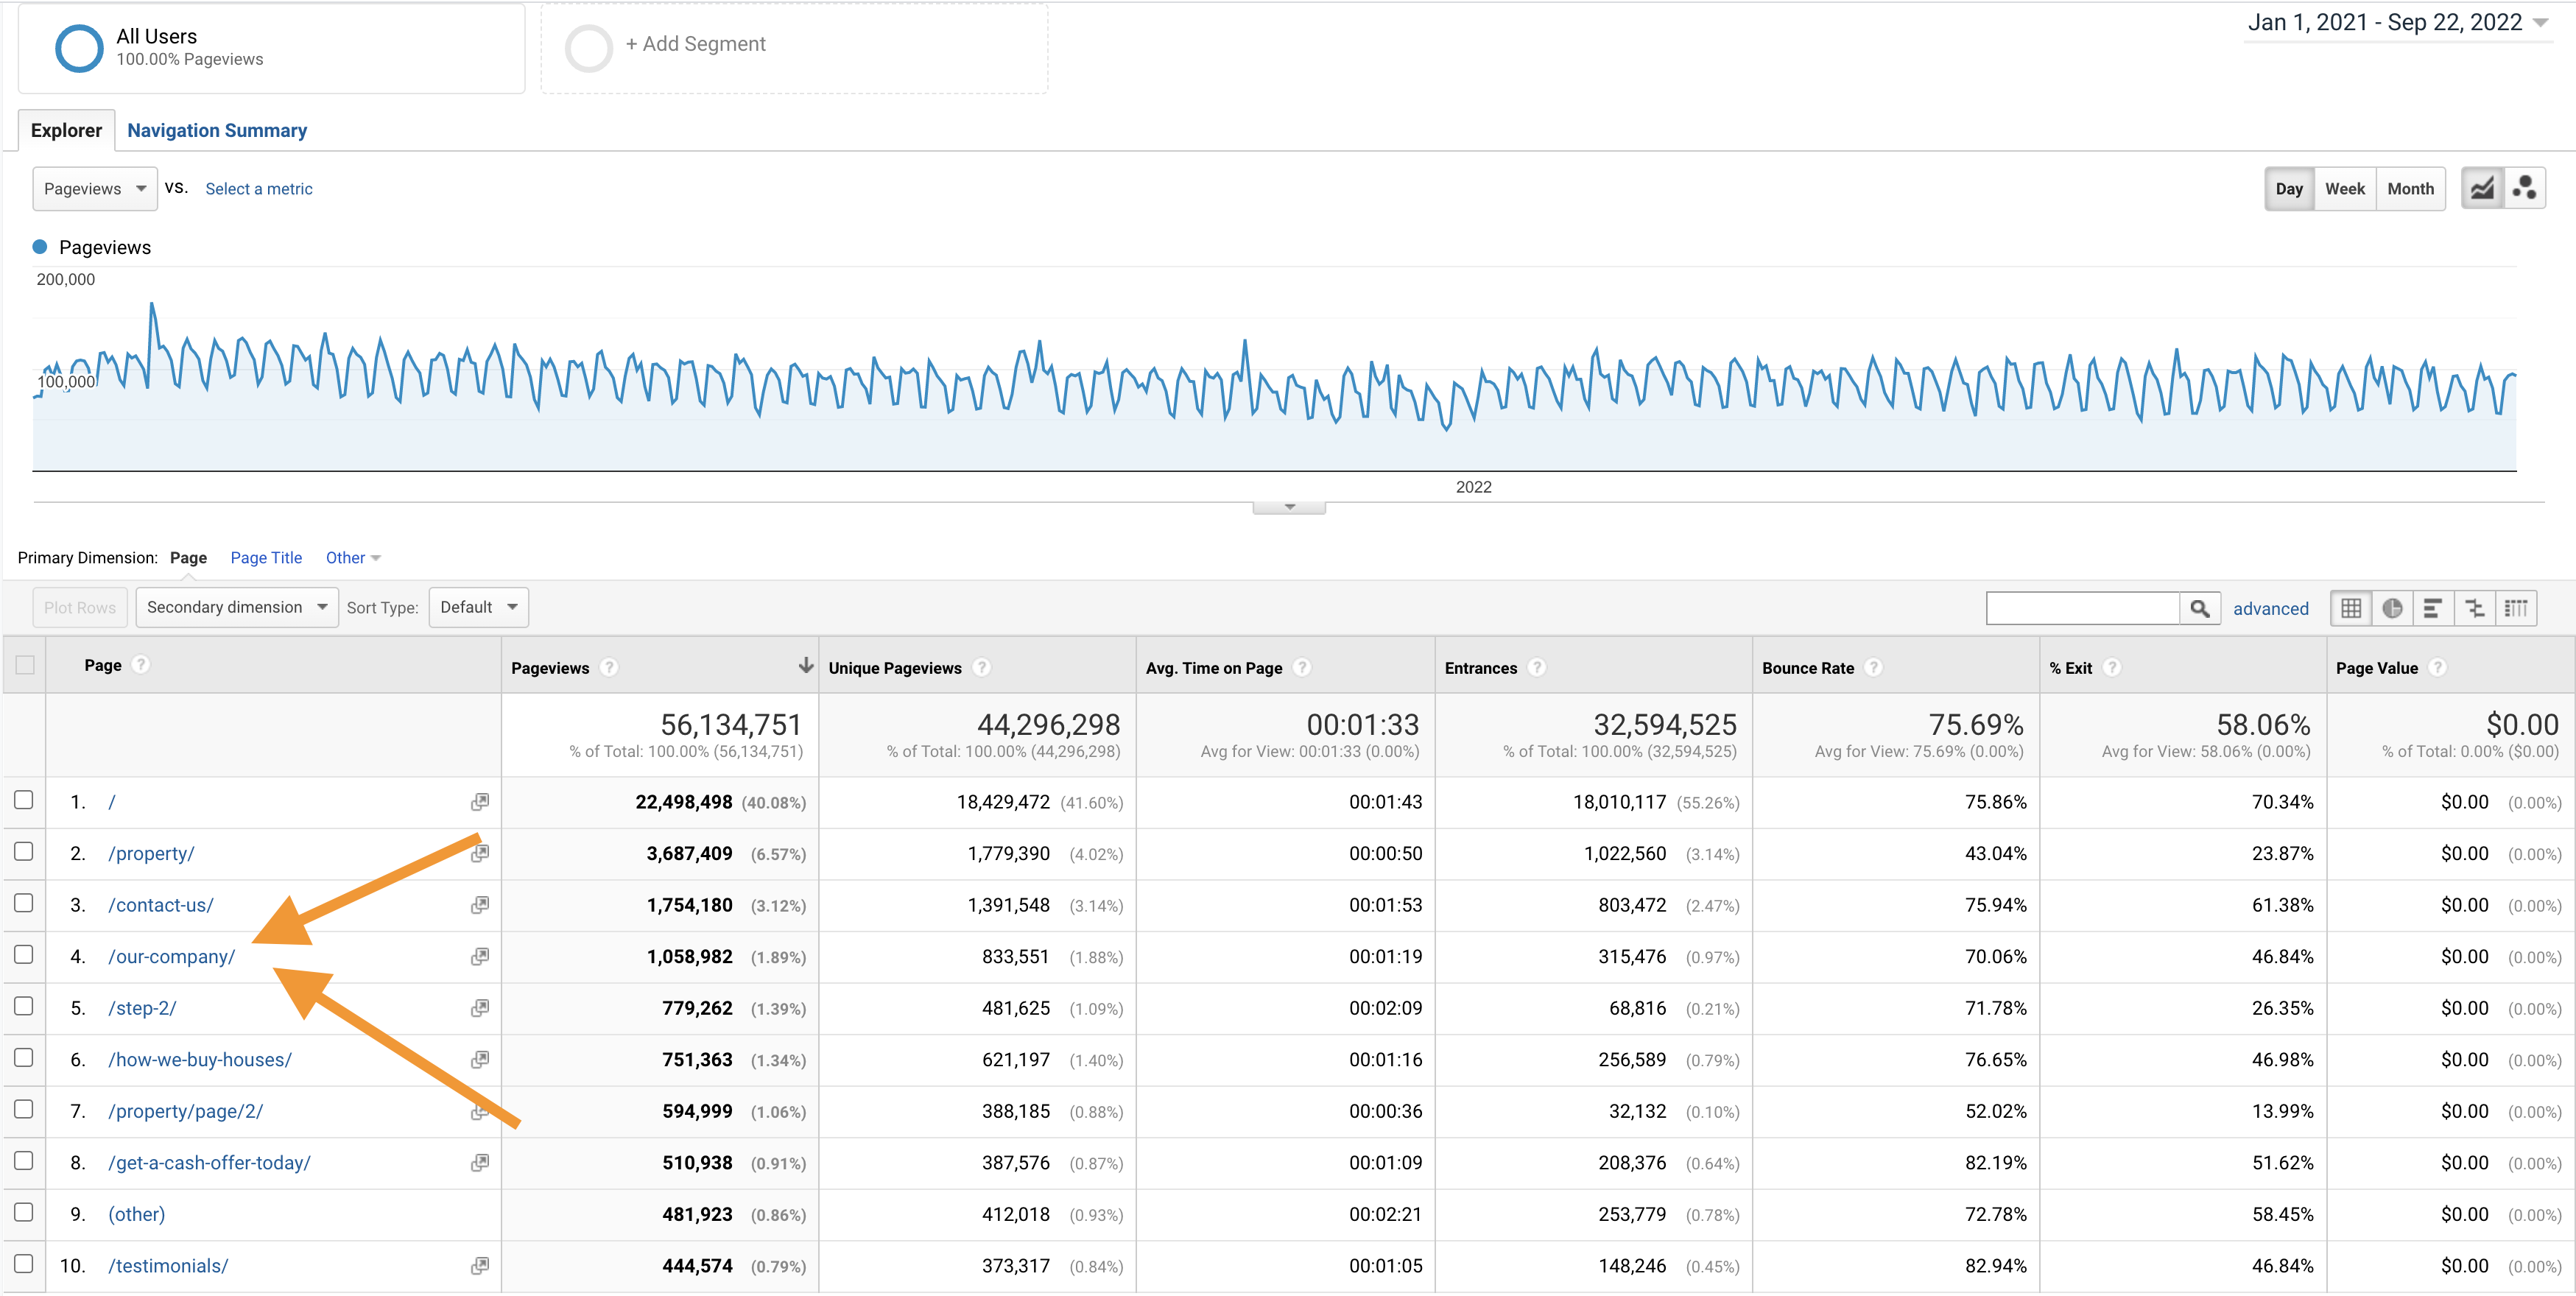Check the select-all rows checkbox
The image size is (2576, 1296).
pos(25,665)
